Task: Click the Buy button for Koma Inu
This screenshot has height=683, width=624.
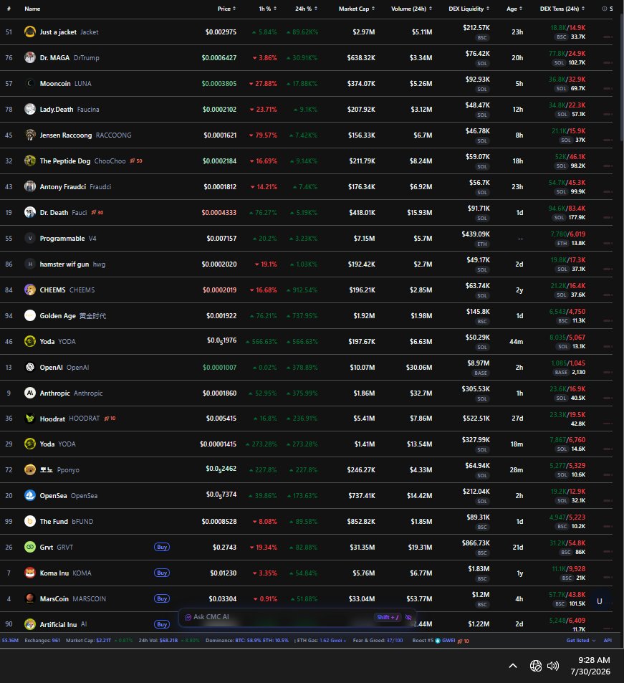Action: click(162, 573)
